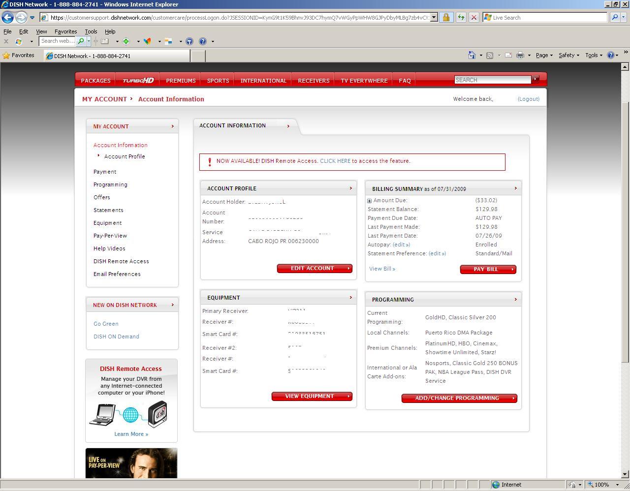
Task: Click the browser Forward arrow button
Action: coord(21,17)
